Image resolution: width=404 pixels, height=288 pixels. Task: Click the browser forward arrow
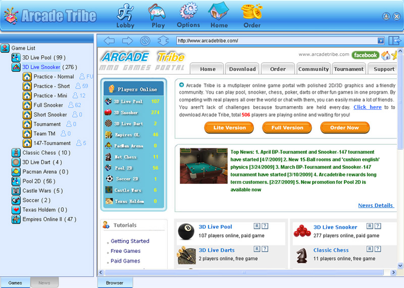click(x=127, y=41)
